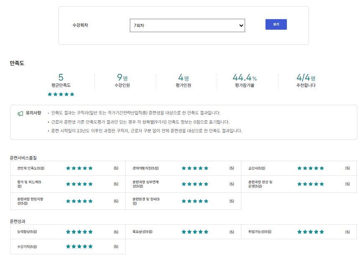
Task: Click the megaphone icon beside 유의사항
Action: coord(20,113)
